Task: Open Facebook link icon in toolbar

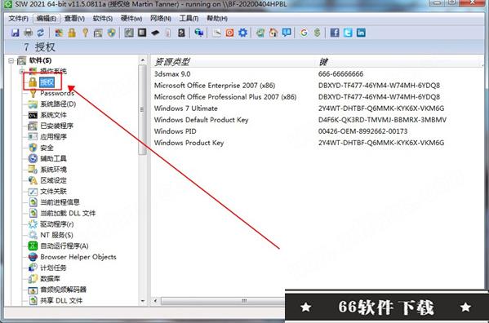Action: pyautogui.click(x=335, y=33)
